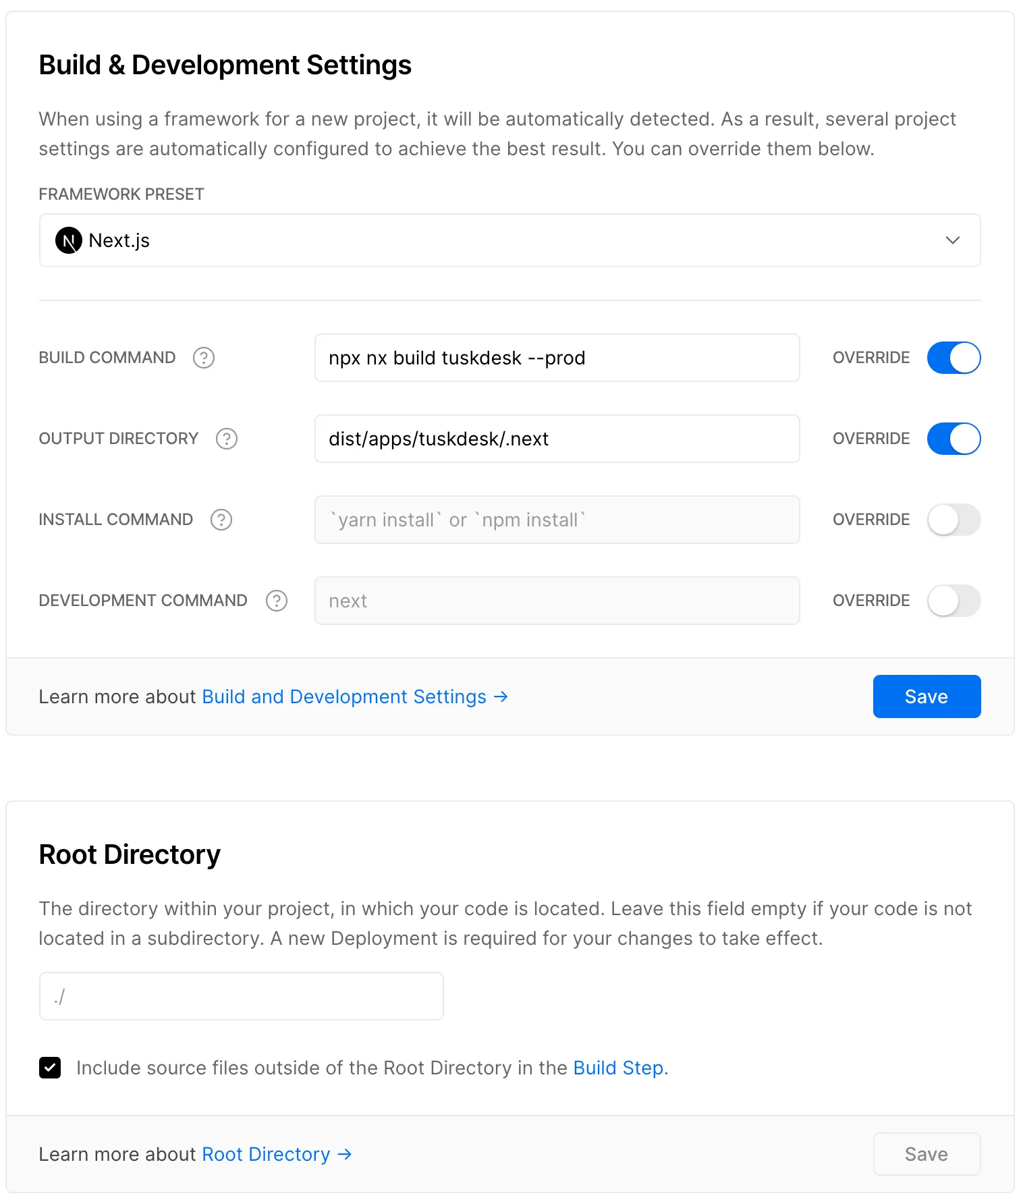Focus the Output Directory text field

(x=557, y=439)
